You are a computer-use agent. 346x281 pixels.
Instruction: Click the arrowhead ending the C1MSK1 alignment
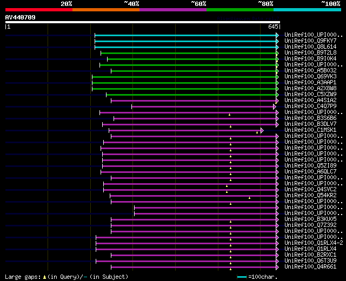262,131
